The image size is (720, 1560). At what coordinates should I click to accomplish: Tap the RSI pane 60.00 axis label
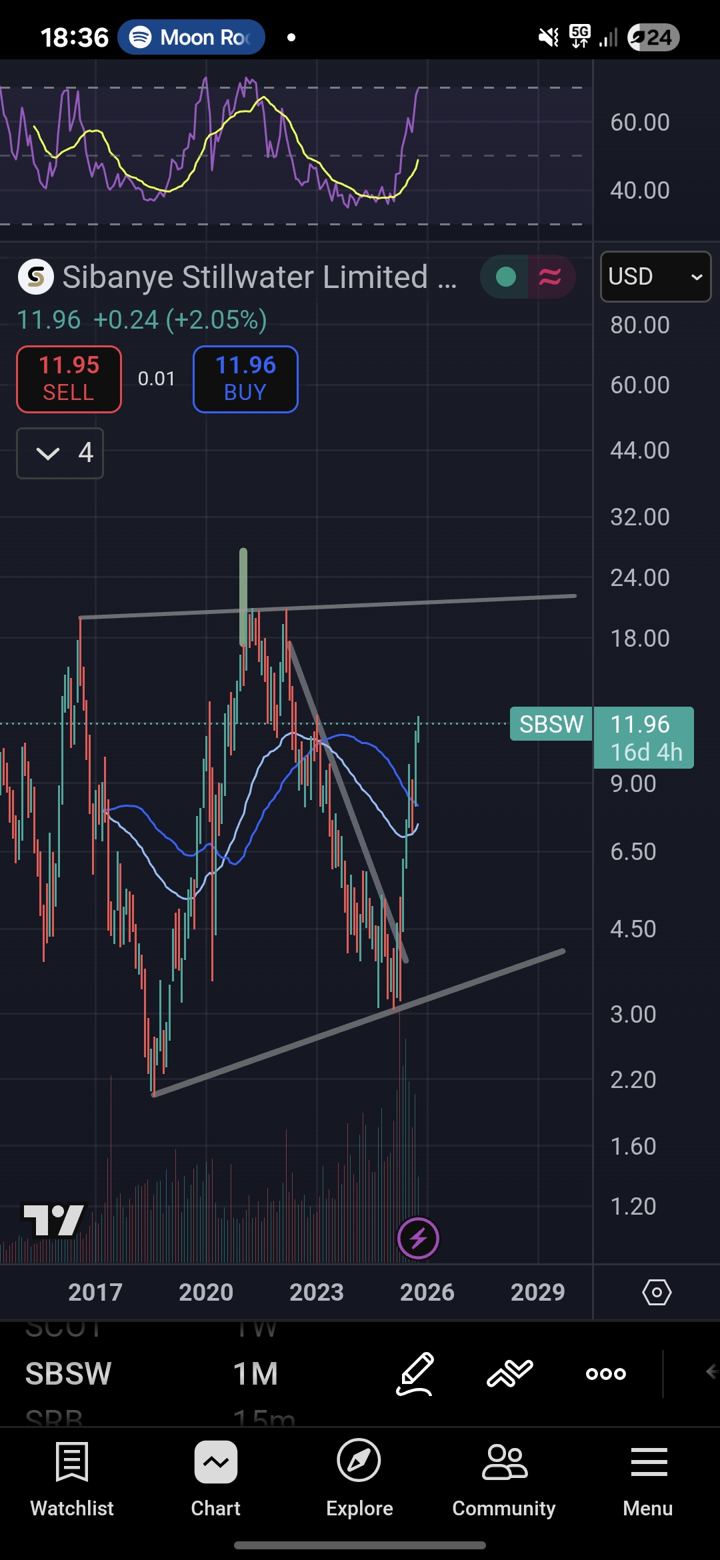640,123
